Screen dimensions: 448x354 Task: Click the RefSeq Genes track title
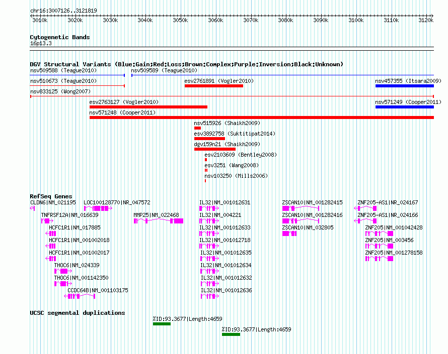click(x=51, y=196)
